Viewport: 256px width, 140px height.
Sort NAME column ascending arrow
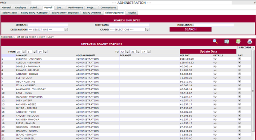click(17, 56)
